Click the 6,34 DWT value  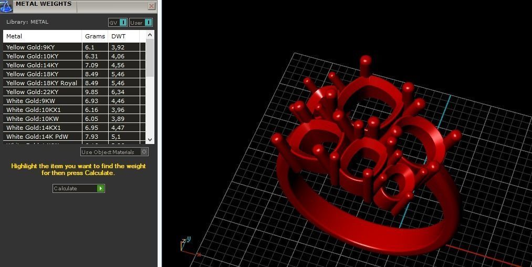pos(118,92)
